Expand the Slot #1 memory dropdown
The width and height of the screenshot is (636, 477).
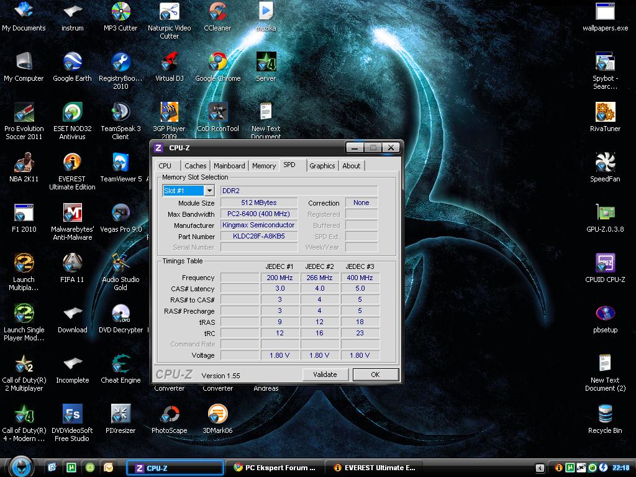209,191
